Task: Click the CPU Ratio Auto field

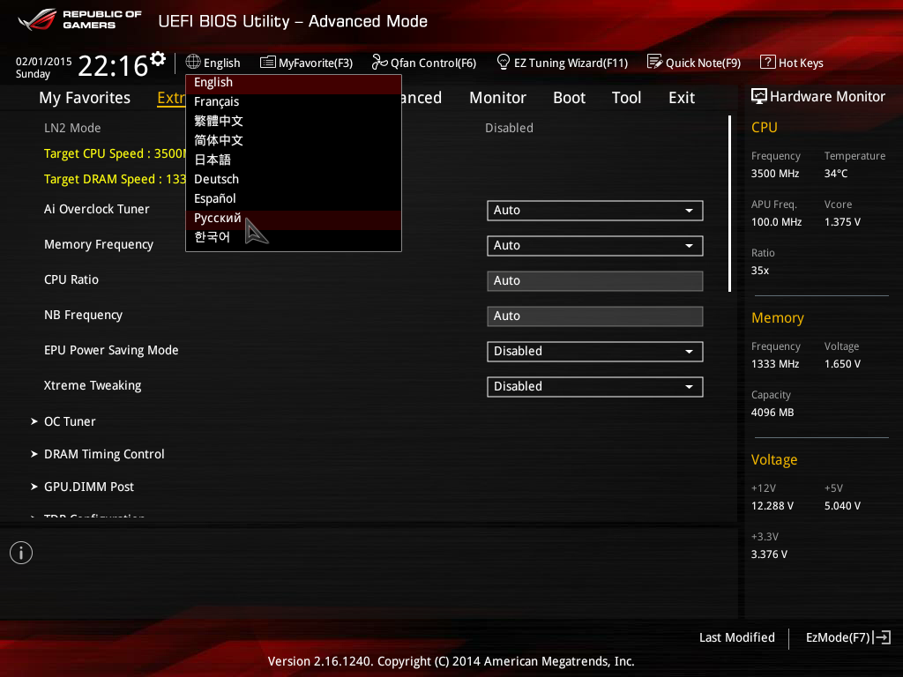Action: (x=595, y=281)
